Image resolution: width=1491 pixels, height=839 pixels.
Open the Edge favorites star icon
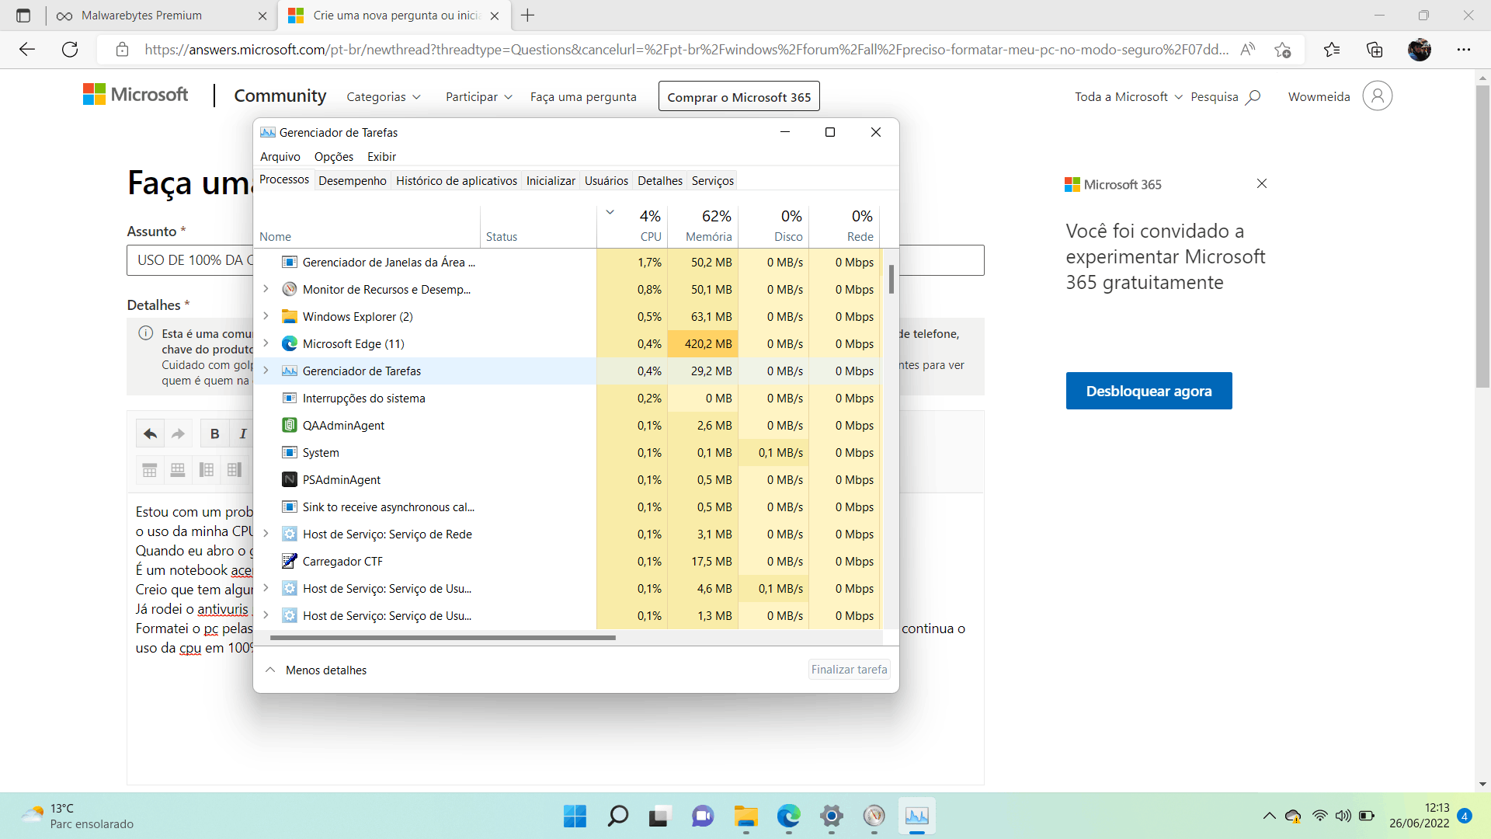coord(1331,50)
